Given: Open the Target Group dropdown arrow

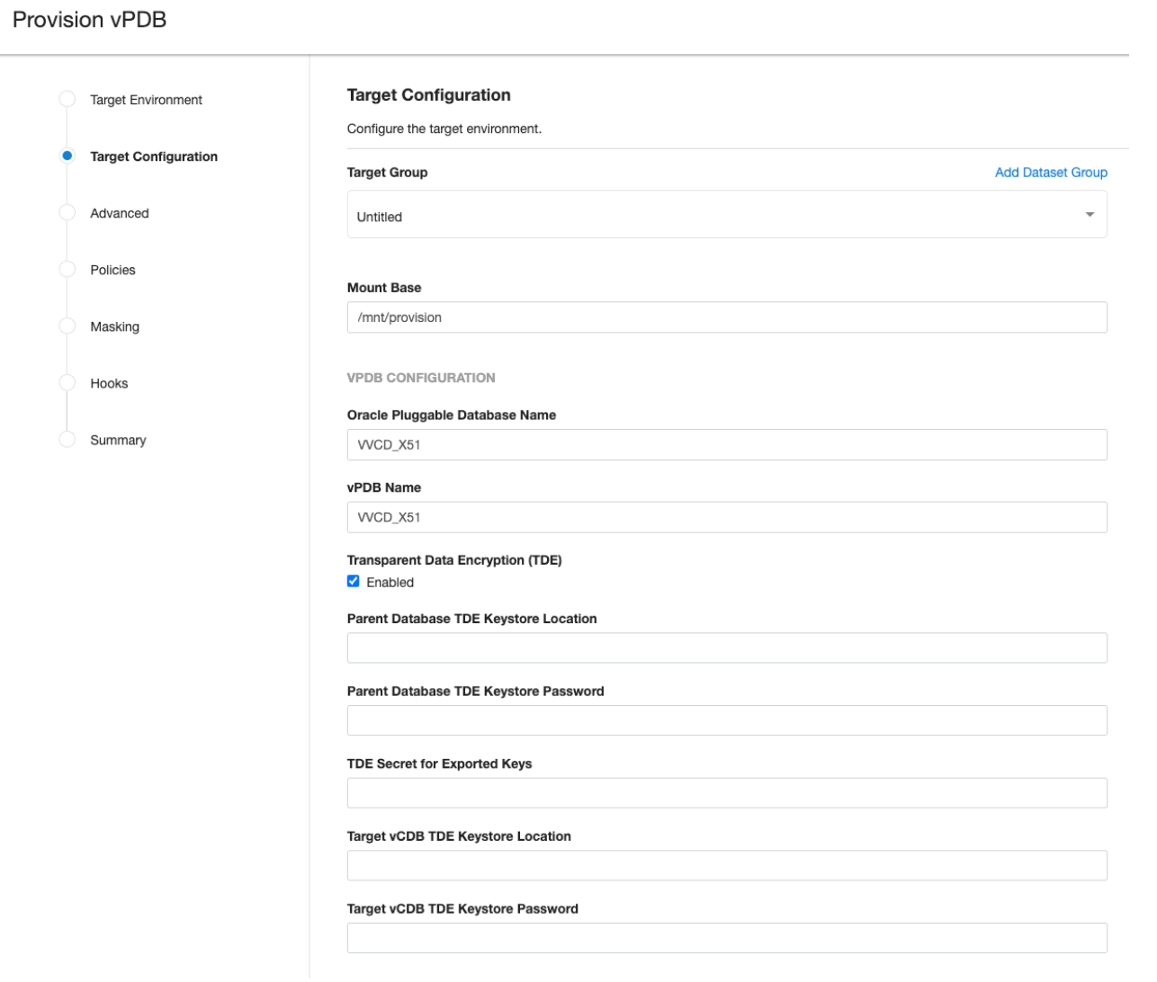Looking at the screenshot, I should click(1090, 215).
